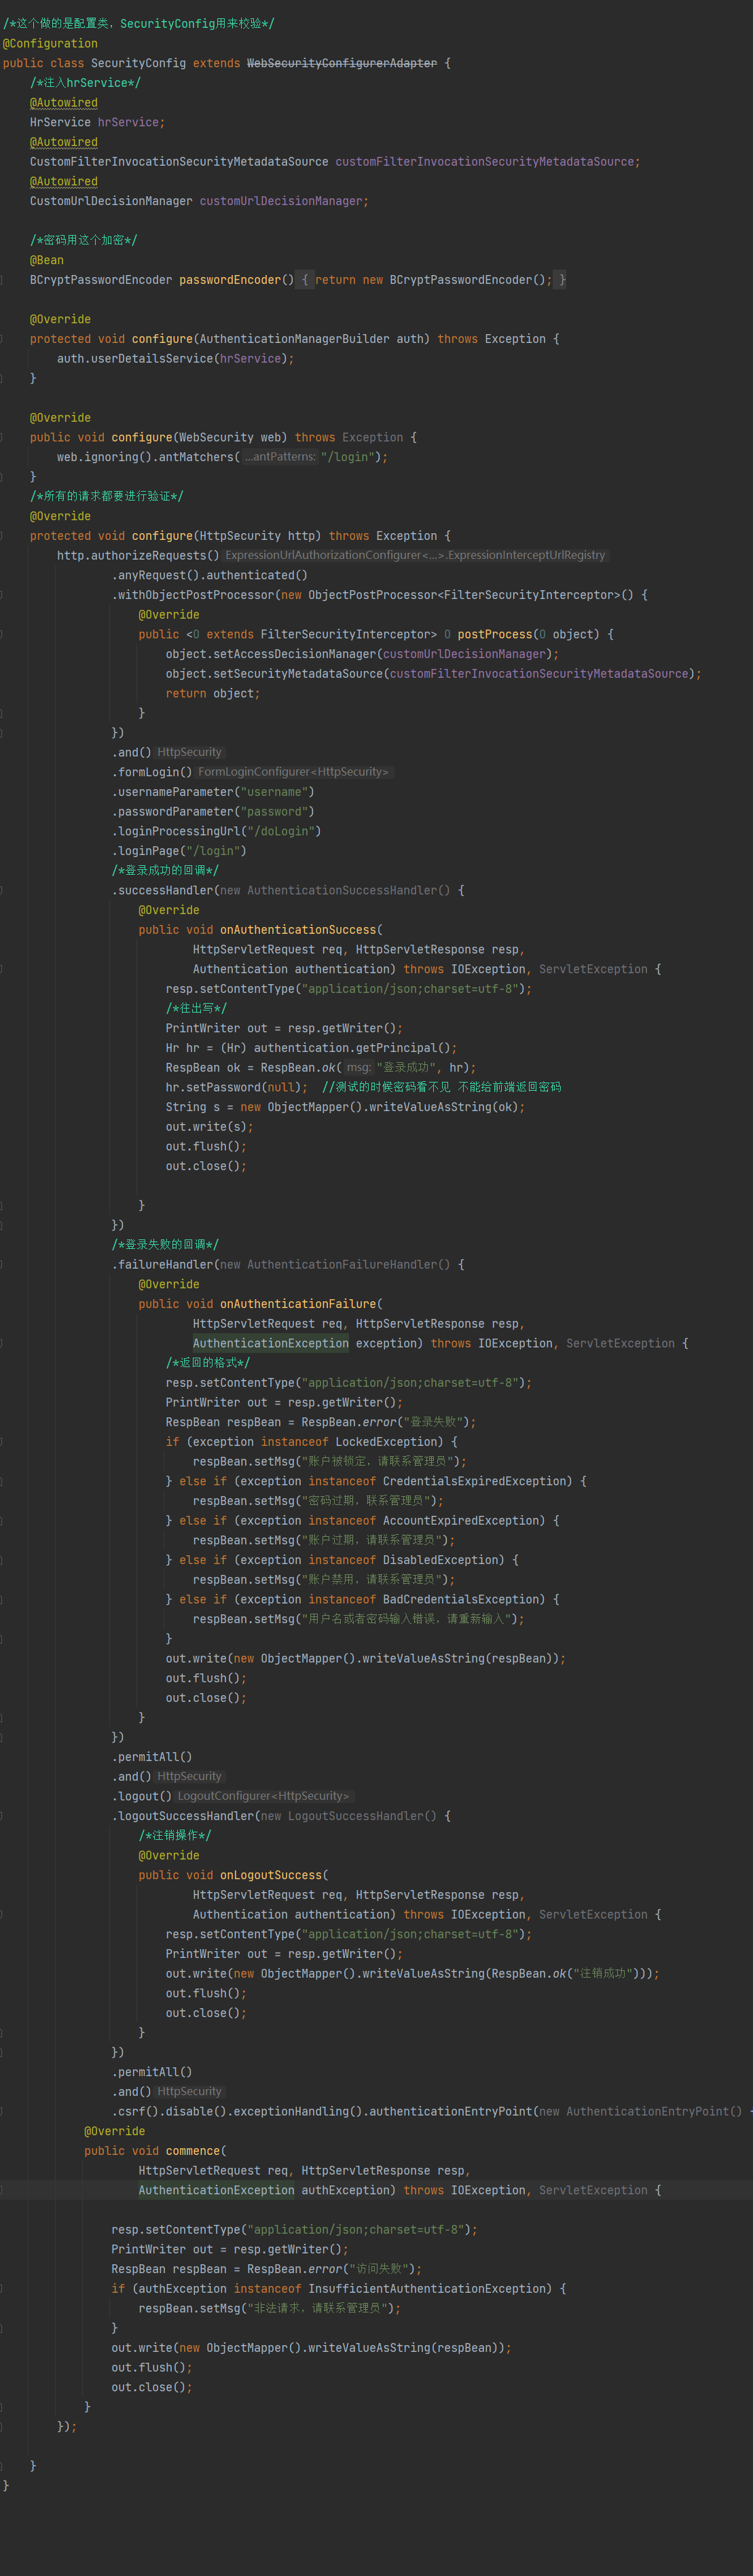
Task: Select onAuthenticationSuccess method name
Action: point(298,930)
